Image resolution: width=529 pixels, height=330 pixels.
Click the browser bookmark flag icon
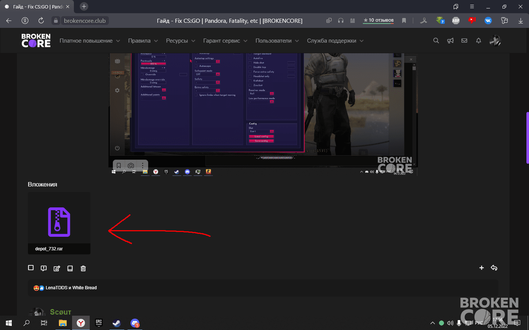404,21
